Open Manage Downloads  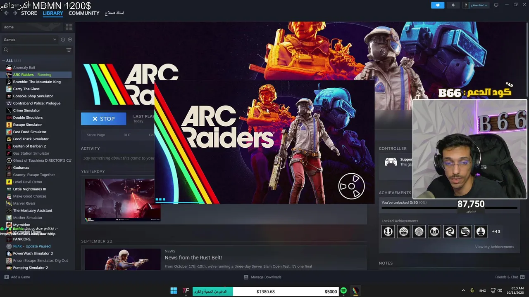pyautogui.click(x=262, y=277)
